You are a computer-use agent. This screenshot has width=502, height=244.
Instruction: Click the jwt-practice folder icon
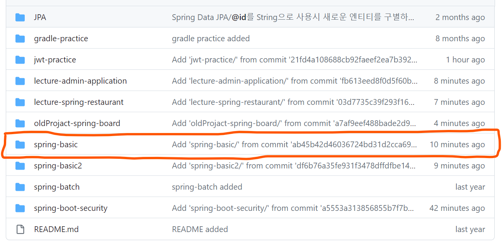coord(20,60)
